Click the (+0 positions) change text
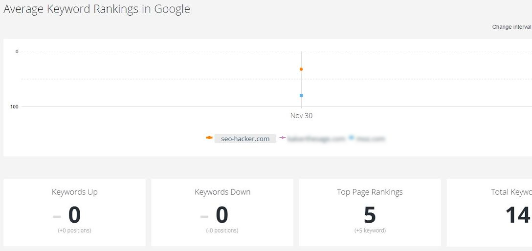Screen dimensions: 532x251 (74, 230)
